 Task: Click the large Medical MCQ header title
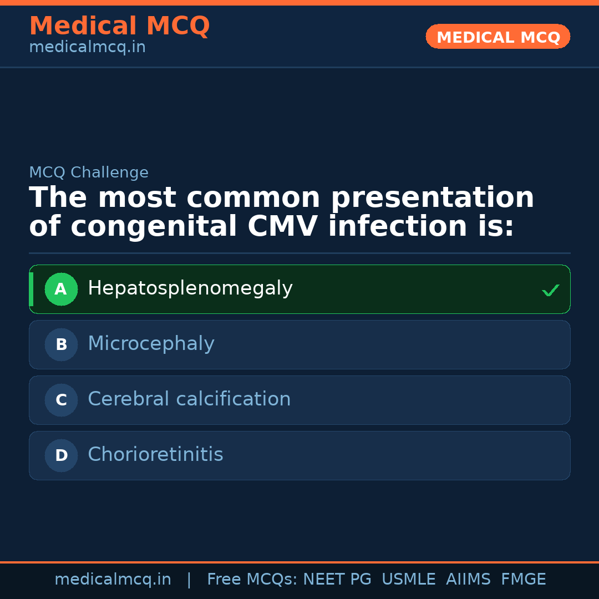tap(119, 26)
